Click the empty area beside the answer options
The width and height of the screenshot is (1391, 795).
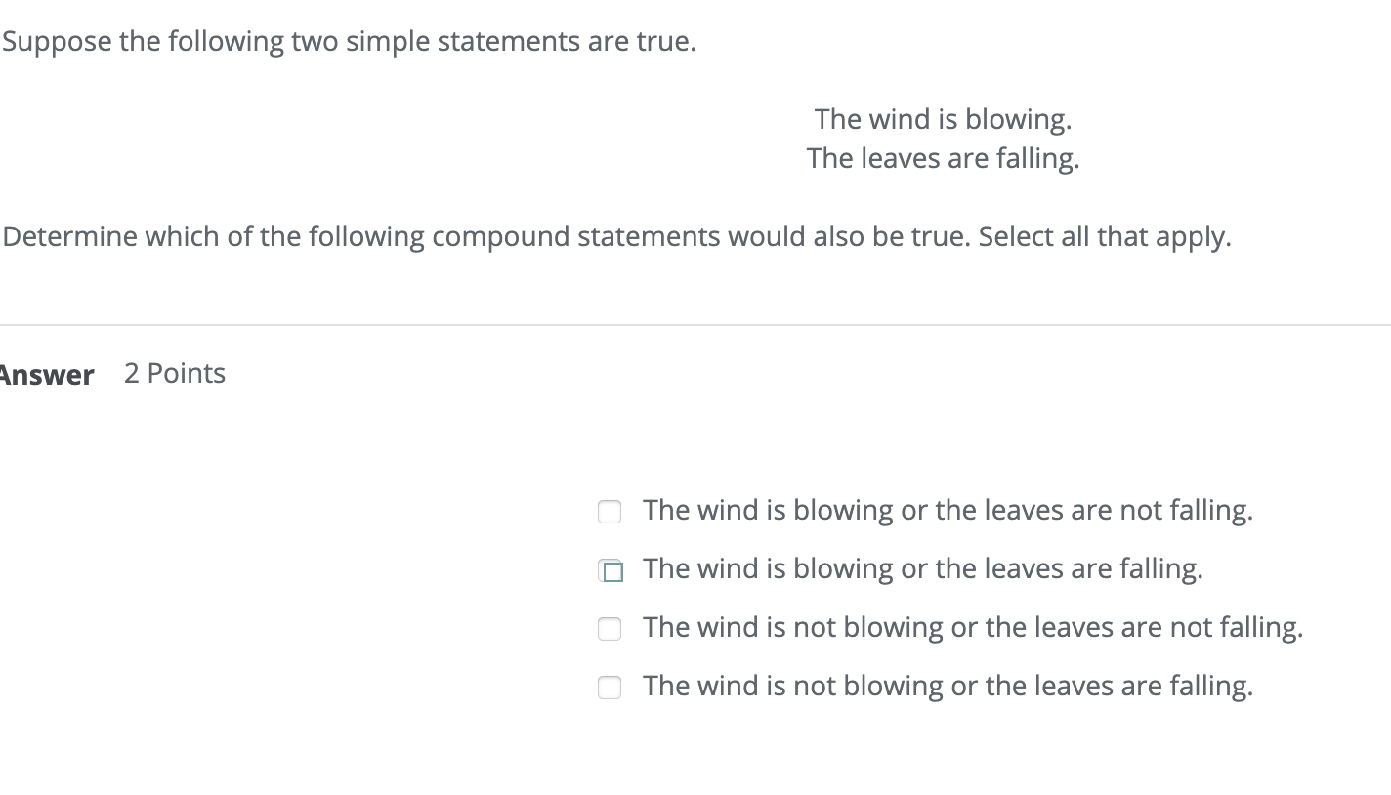point(293,596)
